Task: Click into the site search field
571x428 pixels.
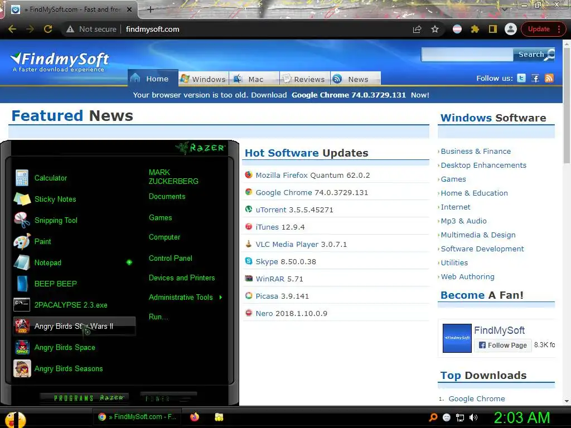Action: point(467,55)
